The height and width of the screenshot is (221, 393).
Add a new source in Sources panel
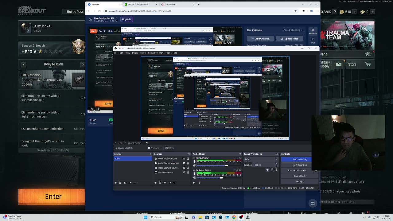155,183
